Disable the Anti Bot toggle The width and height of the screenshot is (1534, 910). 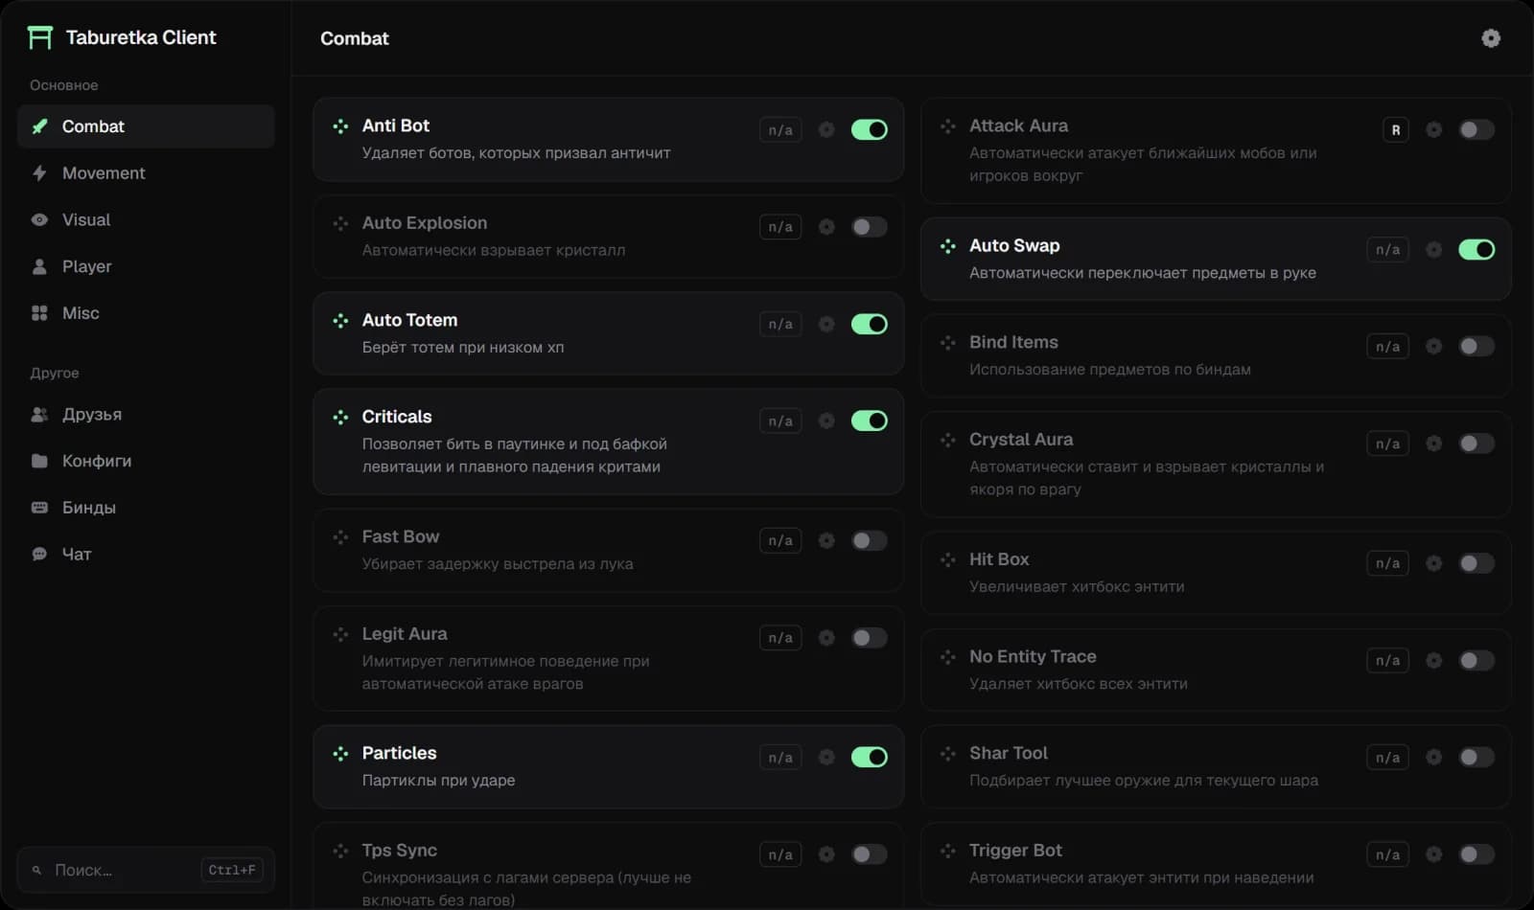pyautogui.click(x=870, y=129)
